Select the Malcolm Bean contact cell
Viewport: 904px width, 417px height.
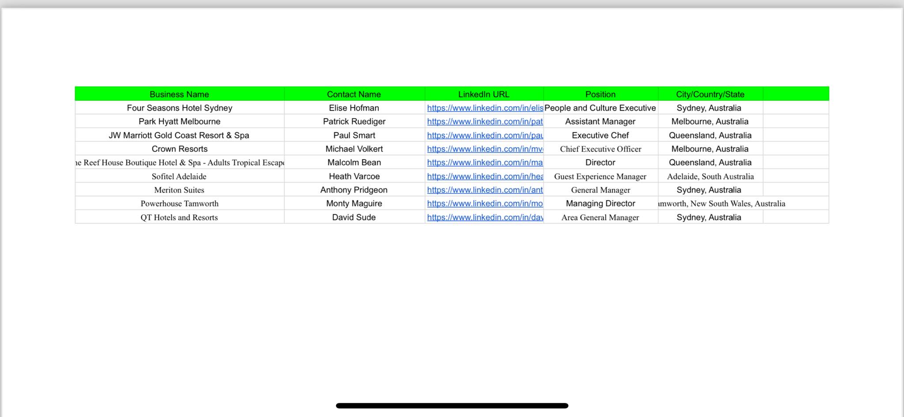pyautogui.click(x=354, y=163)
